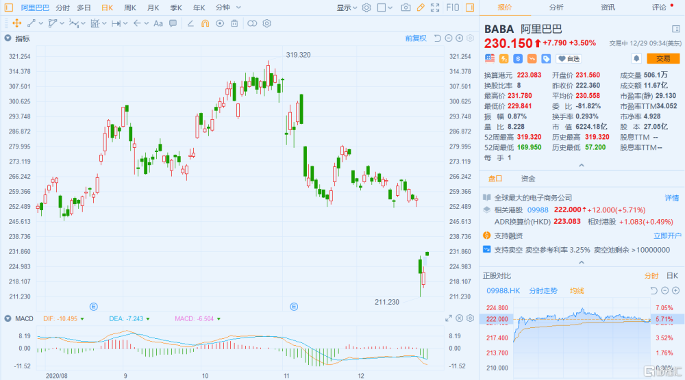Open drawing toolbar settings gear
685x380 pixels.
click(x=267, y=23)
